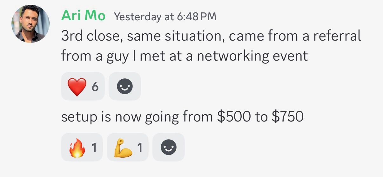Click the "3rd close, same situation" message line
The width and height of the screenshot is (383, 177).
coord(211,36)
